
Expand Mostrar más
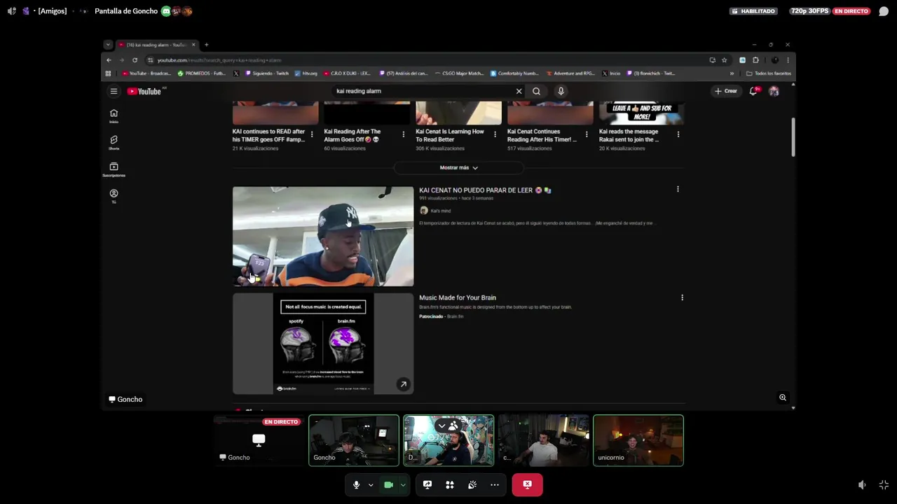click(x=458, y=167)
